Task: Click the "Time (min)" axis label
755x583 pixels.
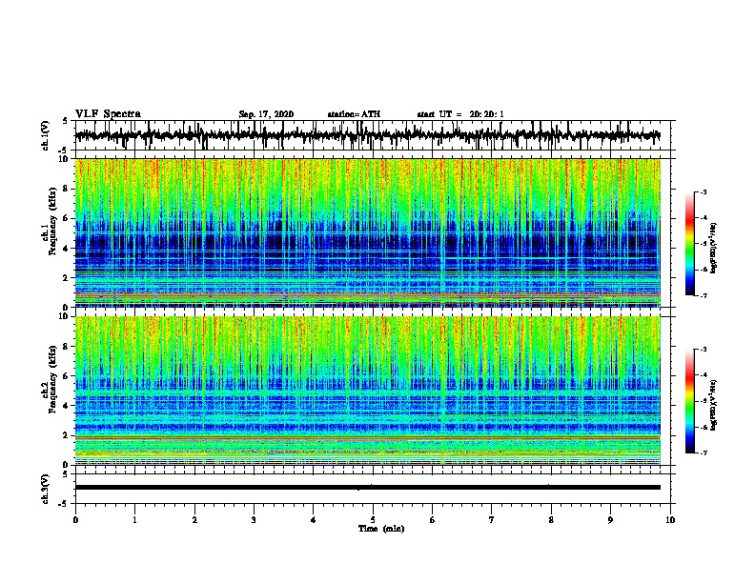Action: [x=381, y=529]
